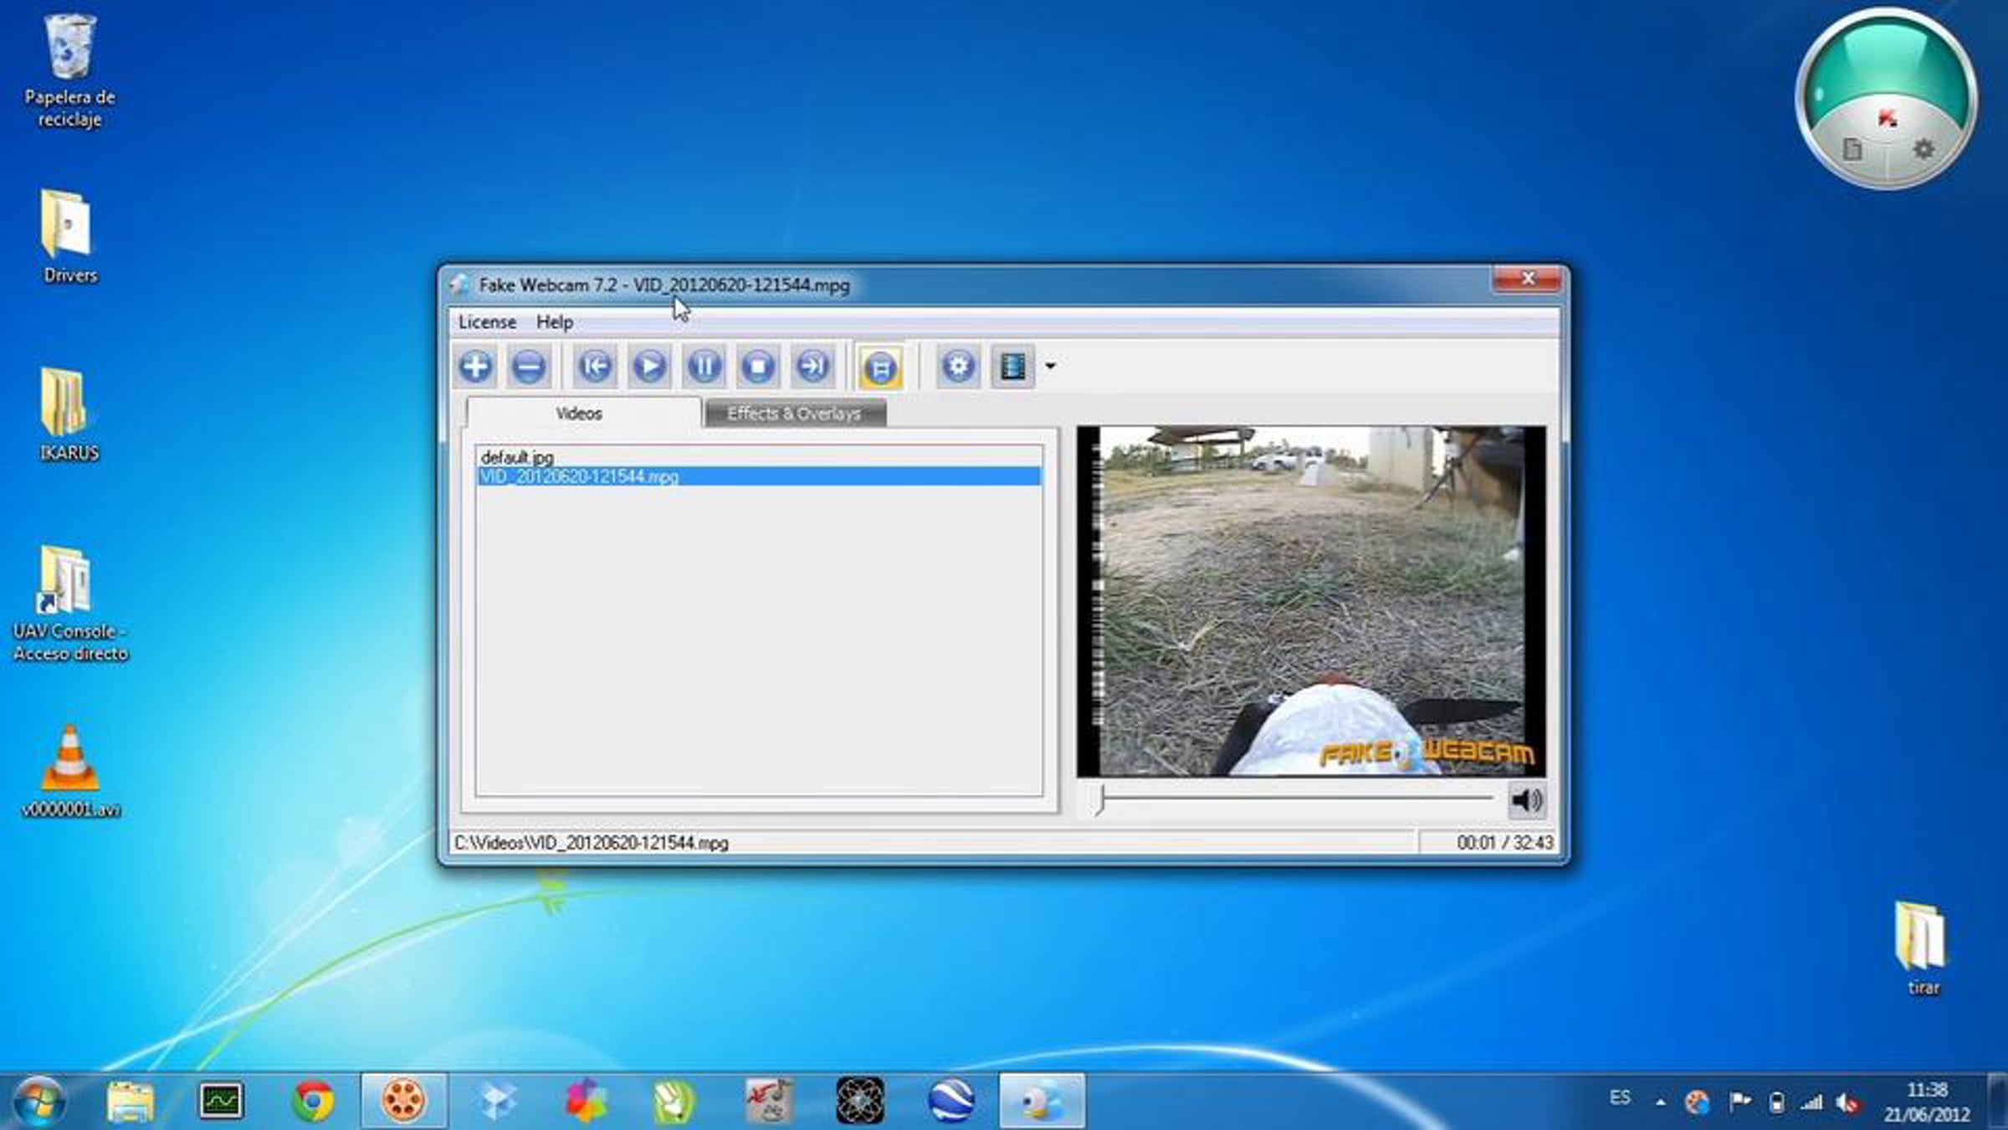Click the ES language indicator
2008x1130 pixels.
(1620, 1098)
